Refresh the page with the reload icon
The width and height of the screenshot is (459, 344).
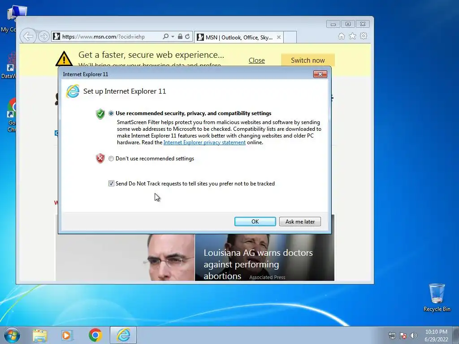coord(187,36)
